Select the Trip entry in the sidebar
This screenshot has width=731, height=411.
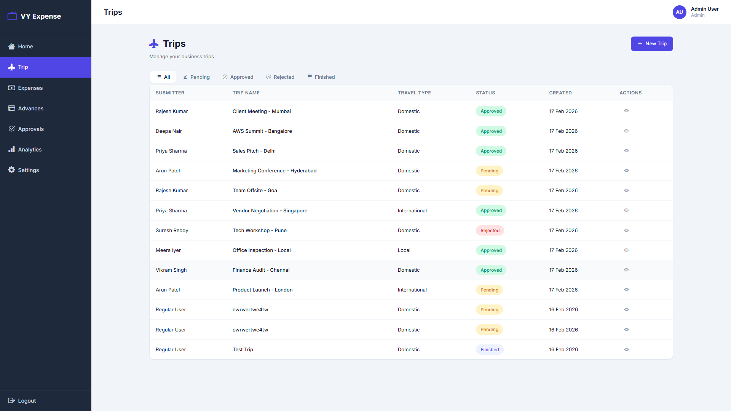pos(23,67)
